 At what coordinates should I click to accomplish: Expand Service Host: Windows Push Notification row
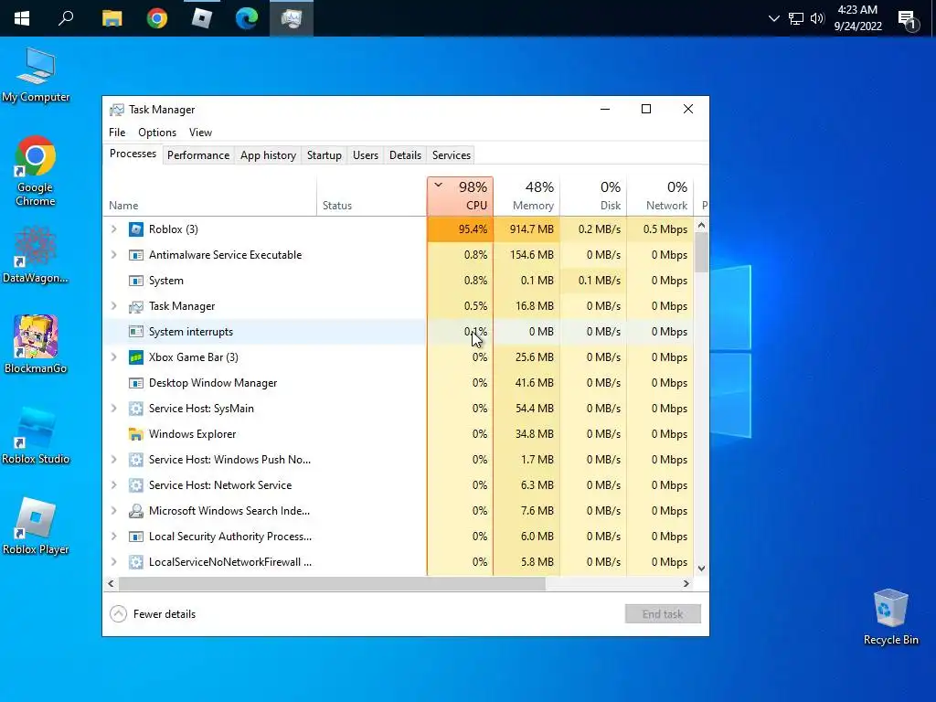[x=114, y=460]
